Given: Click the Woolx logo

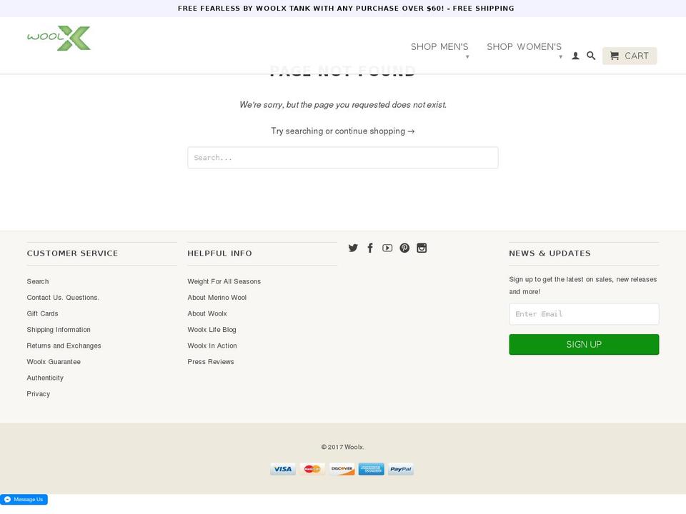Looking at the screenshot, I should pyautogui.click(x=59, y=38).
